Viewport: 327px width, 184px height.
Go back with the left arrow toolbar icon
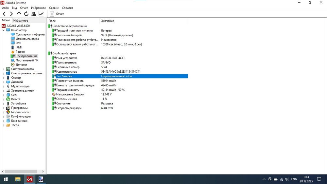point(4,14)
